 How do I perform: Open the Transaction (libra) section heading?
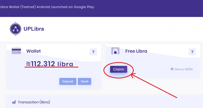point(34,102)
